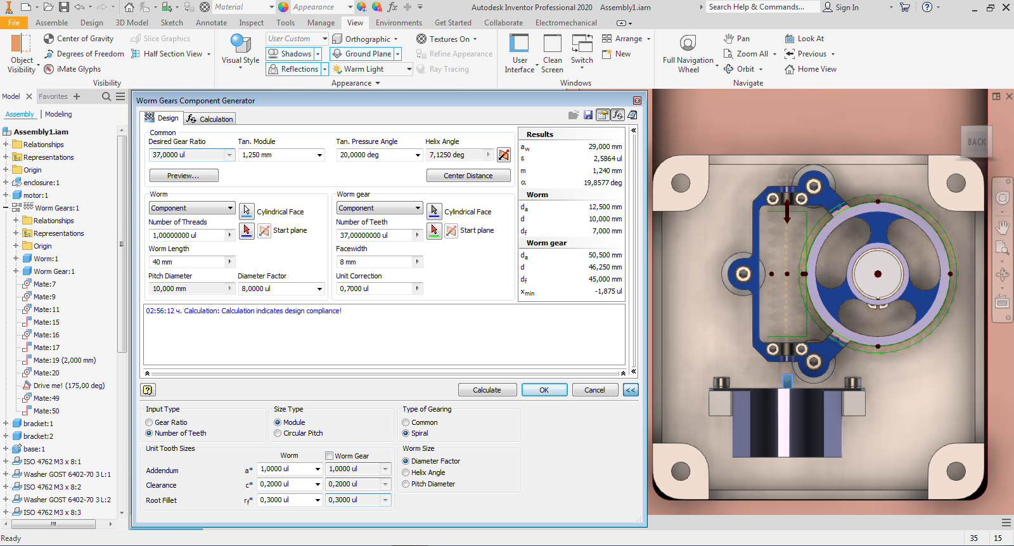Click the model browser vertical scrollbar

pos(121,244)
